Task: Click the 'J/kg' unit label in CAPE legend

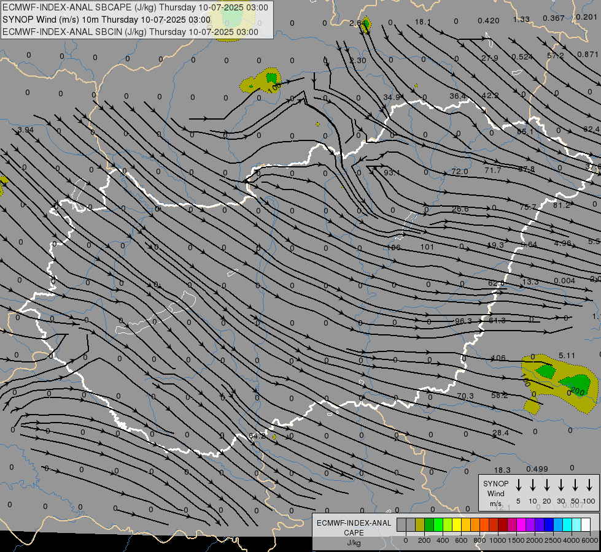Action: 354,543
